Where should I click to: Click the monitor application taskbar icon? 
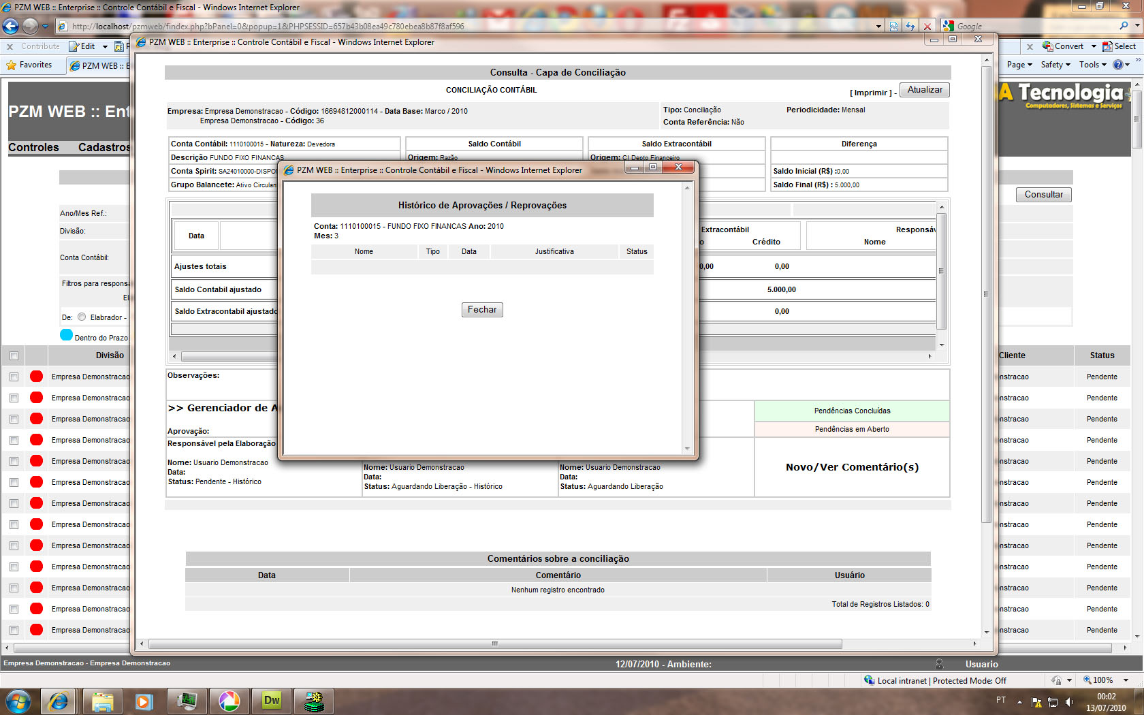pos(187,701)
